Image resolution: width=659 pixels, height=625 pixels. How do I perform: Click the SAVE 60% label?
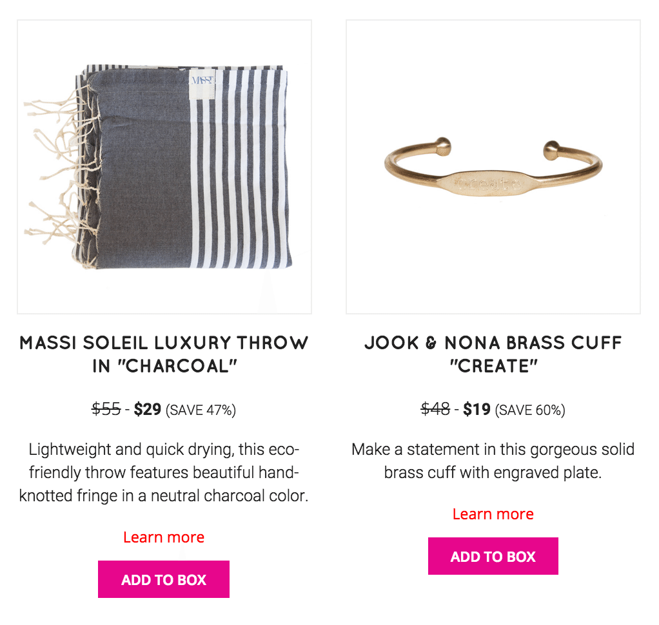[x=530, y=410]
